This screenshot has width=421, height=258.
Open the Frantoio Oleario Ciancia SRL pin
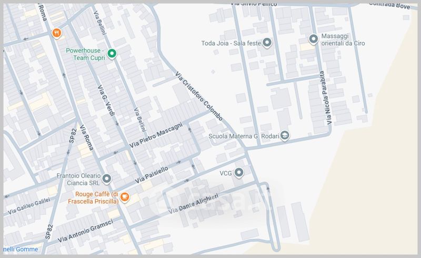(107, 180)
